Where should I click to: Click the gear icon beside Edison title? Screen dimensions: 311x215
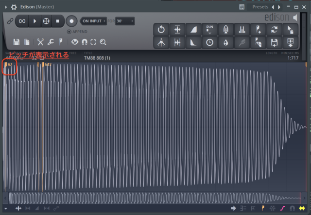14,7
